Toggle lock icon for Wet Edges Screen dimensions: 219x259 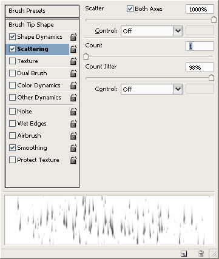coord(73,124)
